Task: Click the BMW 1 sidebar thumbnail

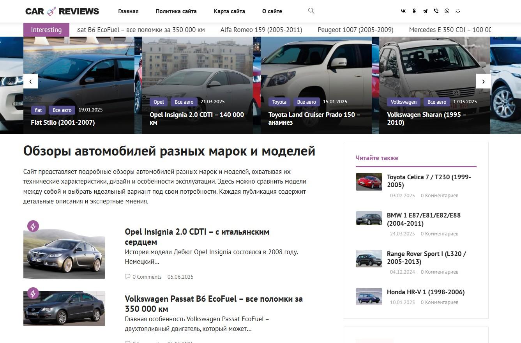Action: coord(369,218)
